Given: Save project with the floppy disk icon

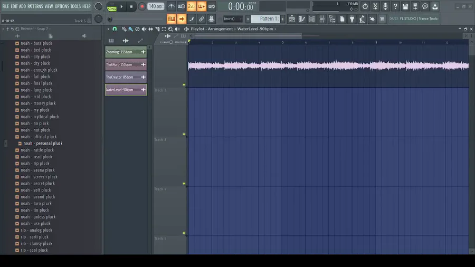Looking at the screenshot, I should pos(405,6).
